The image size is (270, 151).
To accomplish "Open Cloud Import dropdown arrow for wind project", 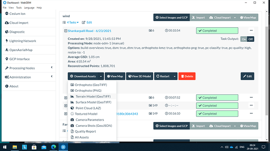I will 235,18.
